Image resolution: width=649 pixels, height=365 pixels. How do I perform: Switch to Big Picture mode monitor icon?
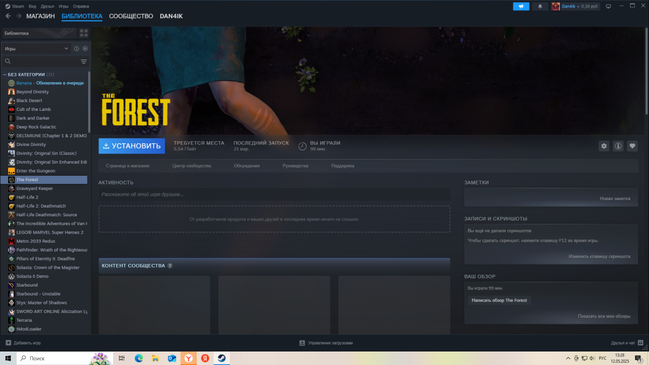tap(608, 6)
